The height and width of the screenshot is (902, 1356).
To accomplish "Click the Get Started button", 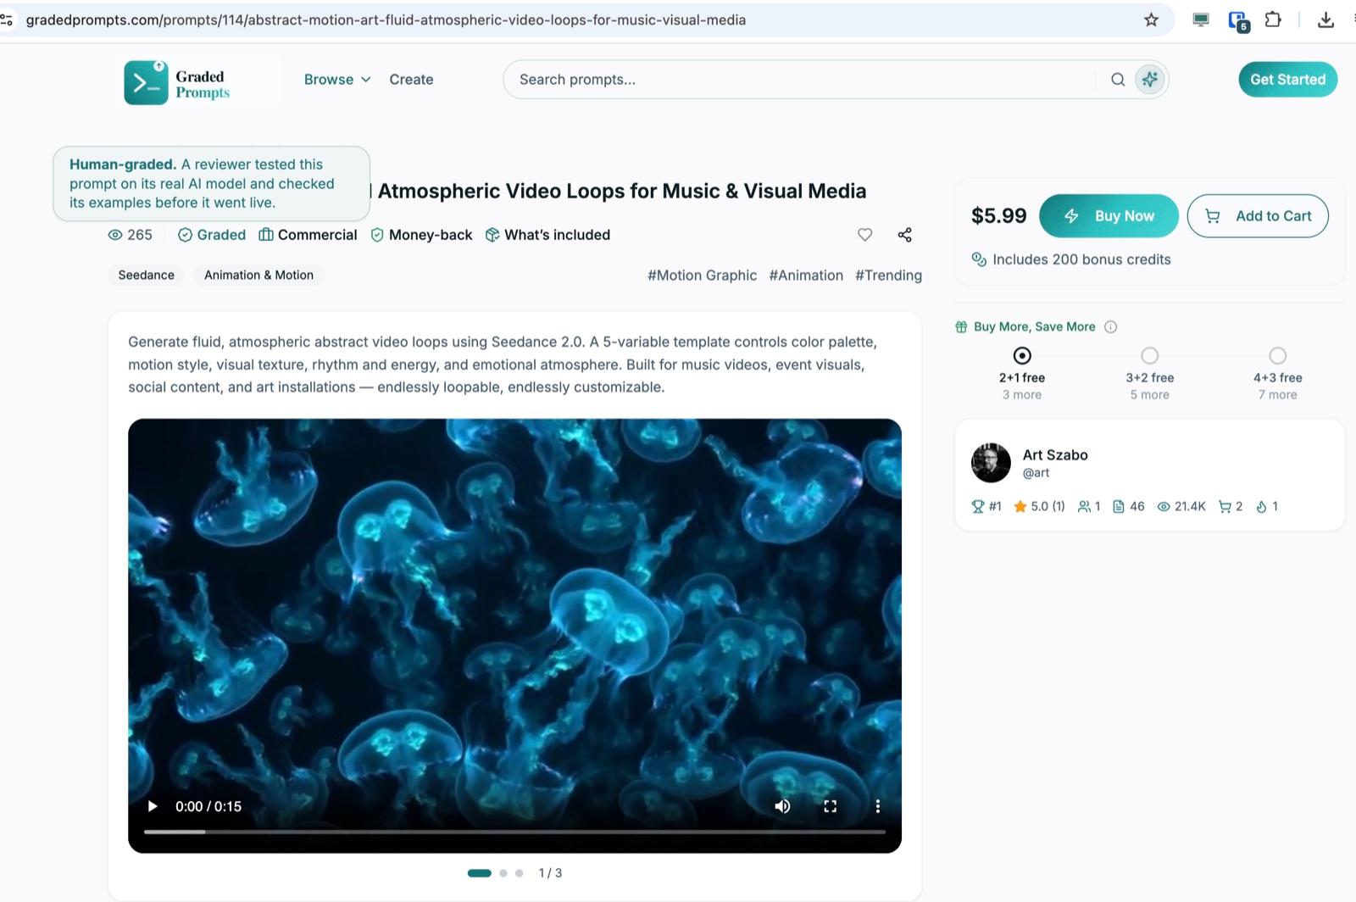I will click(1287, 80).
